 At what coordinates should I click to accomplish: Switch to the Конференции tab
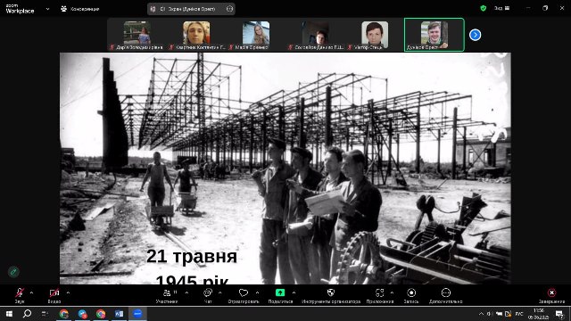(x=80, y=9)
